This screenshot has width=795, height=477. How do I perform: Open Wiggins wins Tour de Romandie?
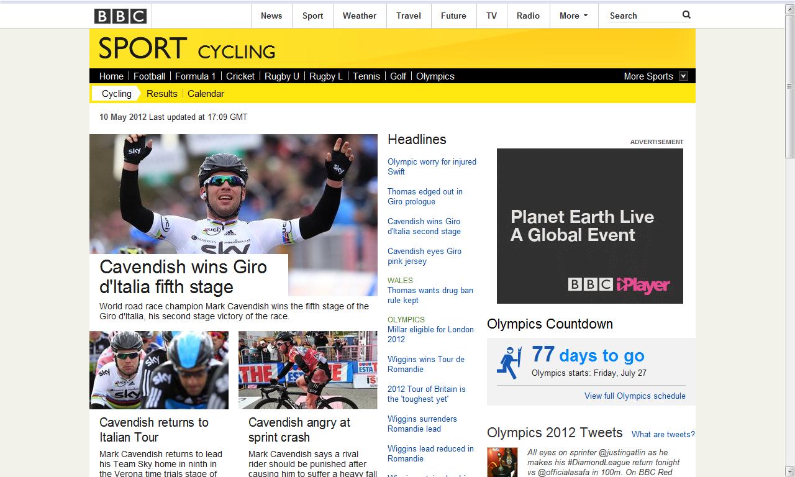coord(426,364)
